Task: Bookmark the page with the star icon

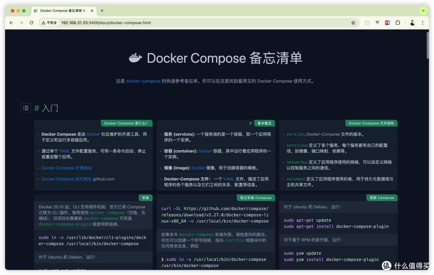Action: coord(353,23)
